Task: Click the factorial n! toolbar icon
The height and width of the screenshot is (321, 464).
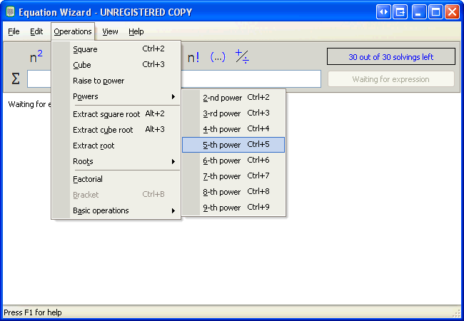Action: tap(193, 57)
